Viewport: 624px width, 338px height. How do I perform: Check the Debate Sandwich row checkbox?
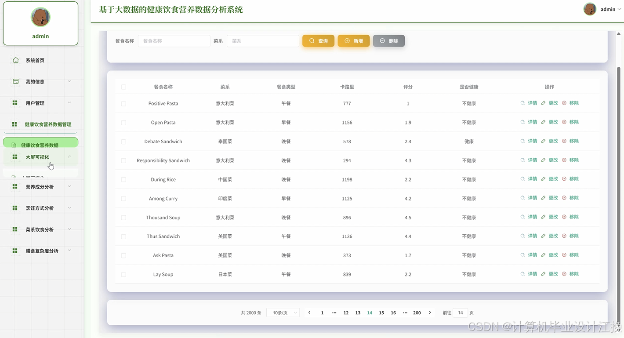click(x=123, y=142)
